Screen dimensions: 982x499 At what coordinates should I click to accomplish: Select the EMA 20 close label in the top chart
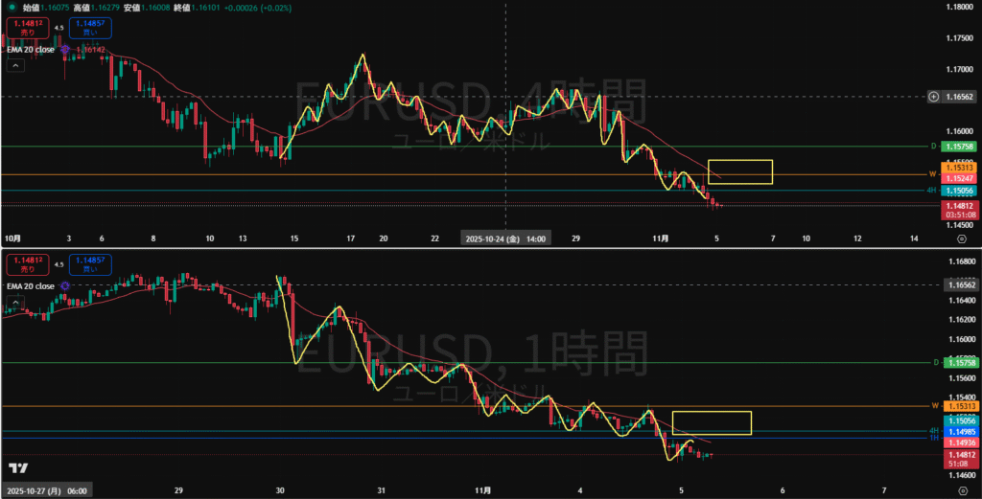[x=30, y=48]
